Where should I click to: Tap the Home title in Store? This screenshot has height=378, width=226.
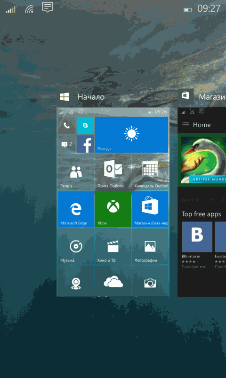click(x=202, y=125)
